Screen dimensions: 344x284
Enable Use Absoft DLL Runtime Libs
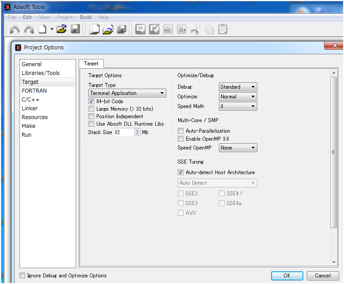[x=91, y=124]
